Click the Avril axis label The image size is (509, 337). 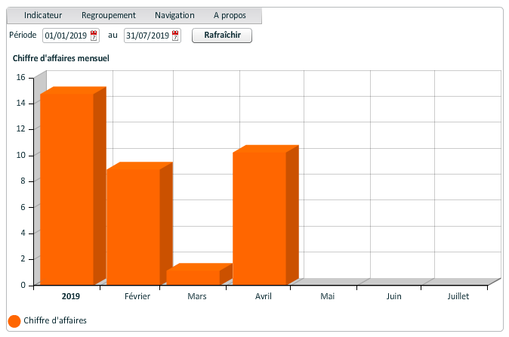264,296
